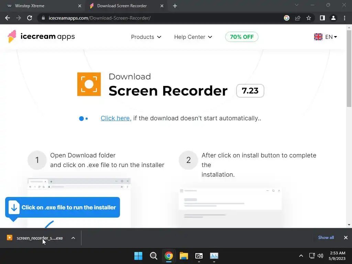Close the downloads bar
352x264 pixels.
tap(346, 238)
